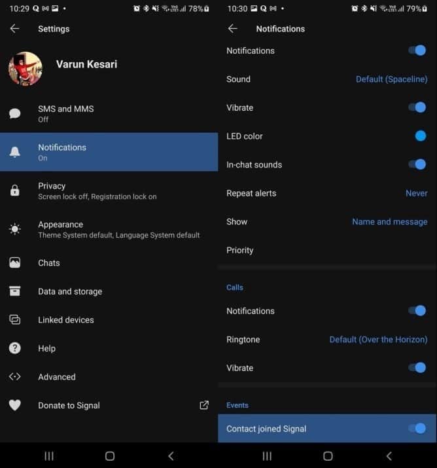Open the Privacy settings

[x=109, y=190]
